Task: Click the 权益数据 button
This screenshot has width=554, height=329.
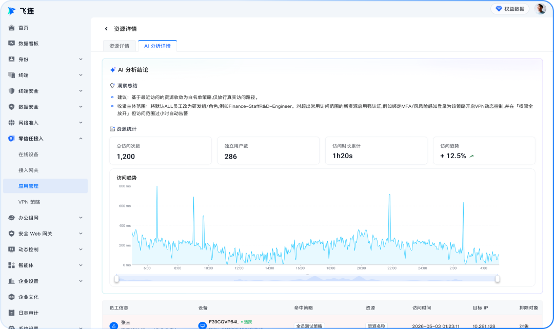Action: click(510, 9)
